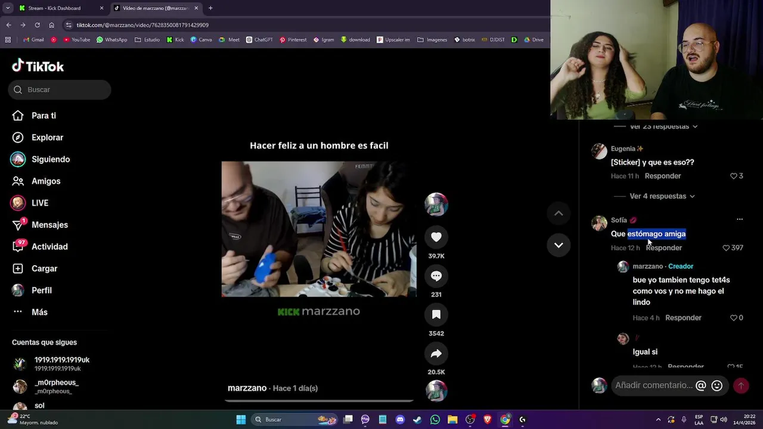This screenshot has height=429, width=763.
Task: Open the three-dot menu on Sofía's comment
Action: click(x=740, y=219)
